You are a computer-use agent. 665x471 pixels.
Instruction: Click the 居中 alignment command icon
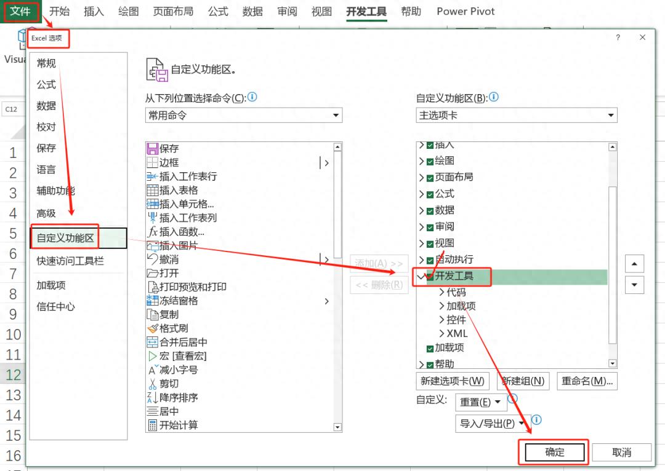click(x=152, y=411)
